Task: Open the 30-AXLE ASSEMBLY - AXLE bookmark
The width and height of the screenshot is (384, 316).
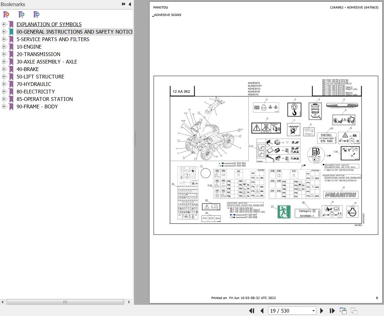Action: 47,62
